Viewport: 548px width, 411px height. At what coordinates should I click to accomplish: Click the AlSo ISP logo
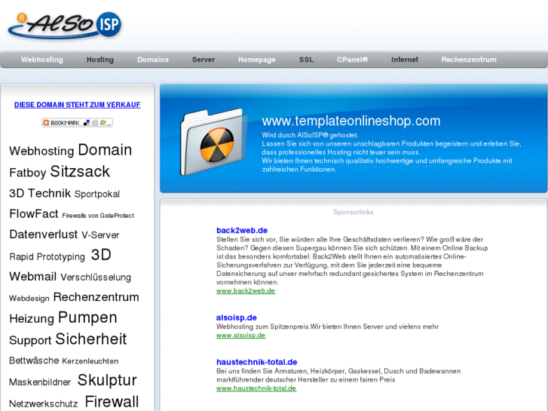64,25
